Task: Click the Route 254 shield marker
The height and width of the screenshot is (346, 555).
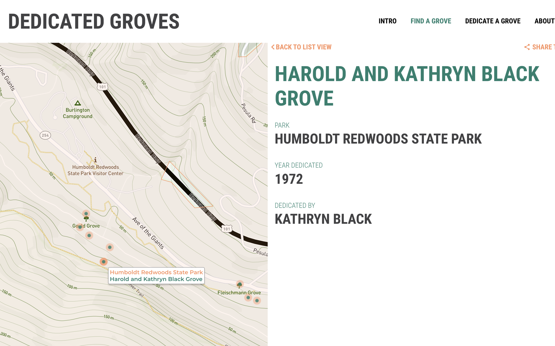Action: (x=45, y=135)
